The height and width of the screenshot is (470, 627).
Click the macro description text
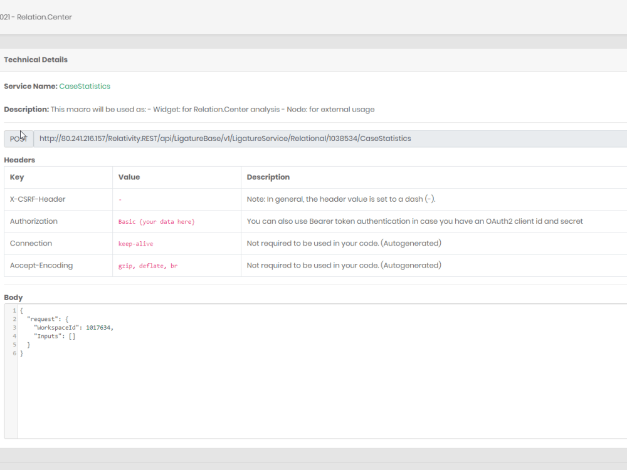[x=213, y=110]
